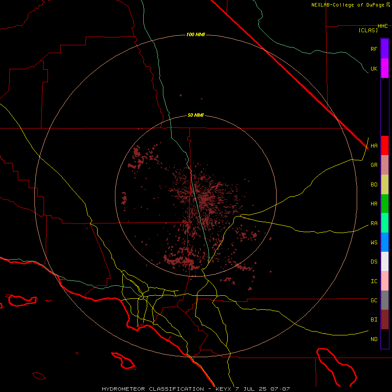
Task: Select the red HA legend swatch
Action: pyautogui.click(x=385, y=145)
